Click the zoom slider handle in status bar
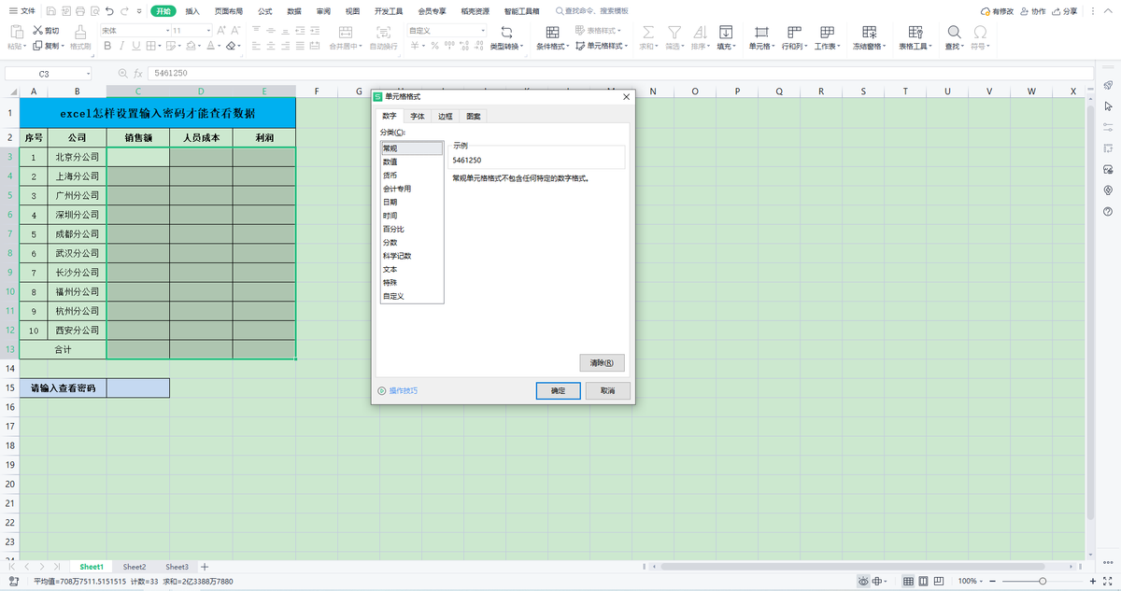This screenshot has width=1121, height=591. [x=1043, y=581]
